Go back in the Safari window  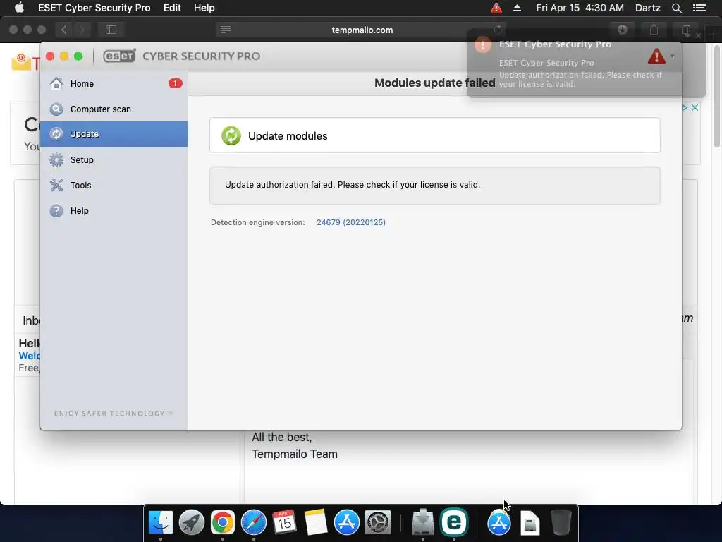63,30
